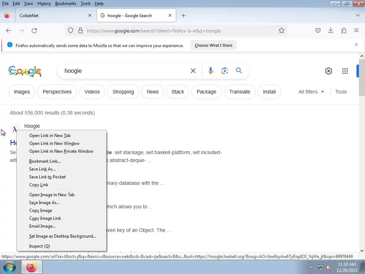
Task: Dismiss the Firefox data notification bar
Action: pyautogui.click(x=356, y=45)
